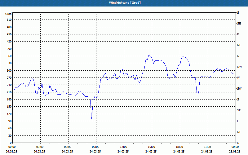Click the N compass label beside 360

pyautogui.click(x=238, y=56)
